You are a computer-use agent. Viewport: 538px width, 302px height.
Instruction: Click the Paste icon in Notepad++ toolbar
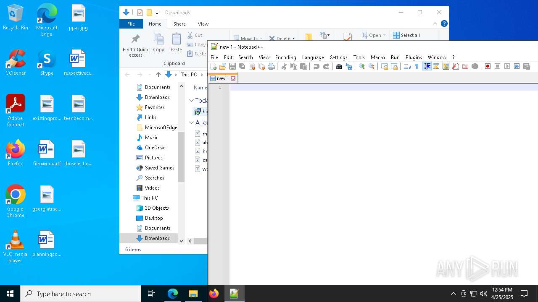pyautogui.click(x=303, y=66)
